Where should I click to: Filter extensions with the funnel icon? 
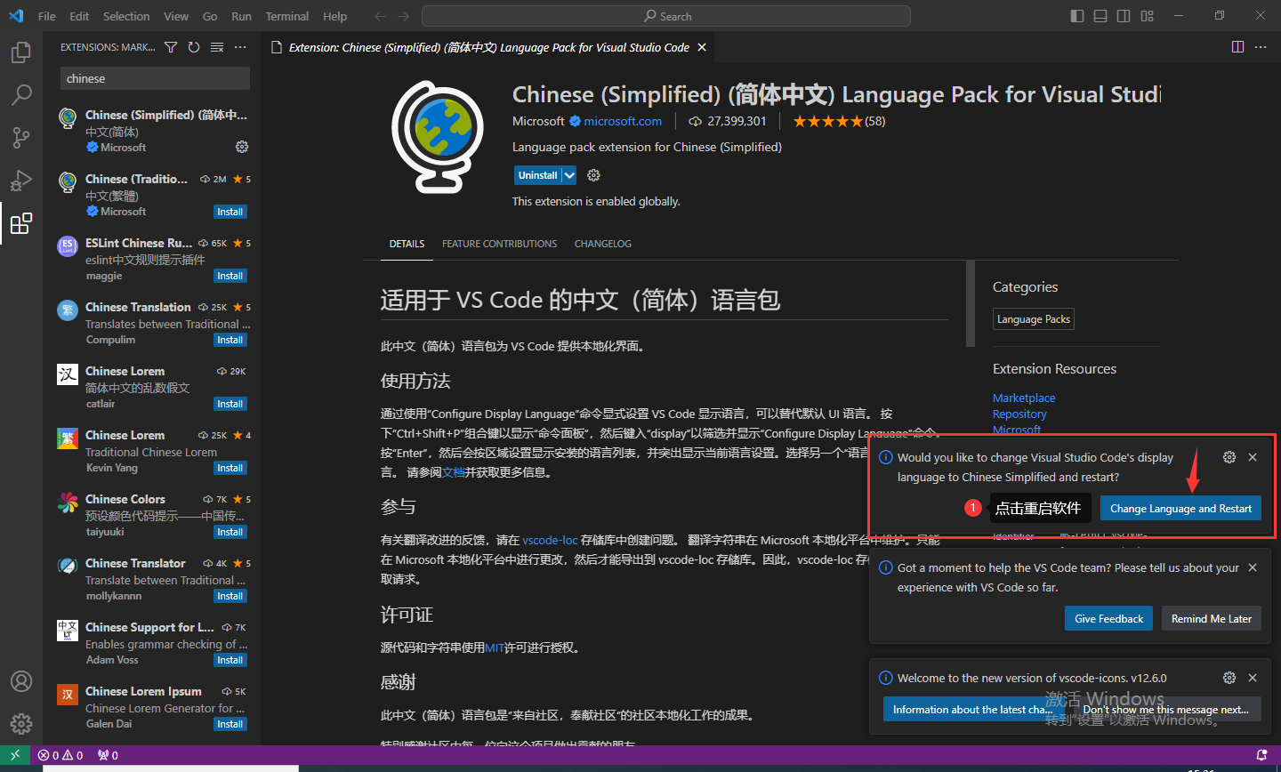[x=171, y=47]
